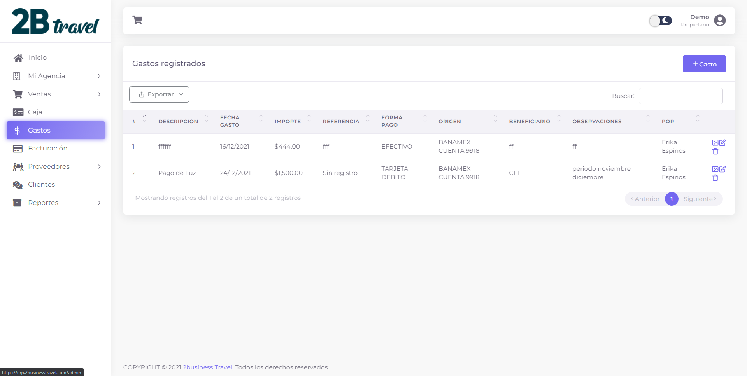Click the chat icon beside Clientes
The height and width of the screenshot is (376, 747).
click(18, 185)
